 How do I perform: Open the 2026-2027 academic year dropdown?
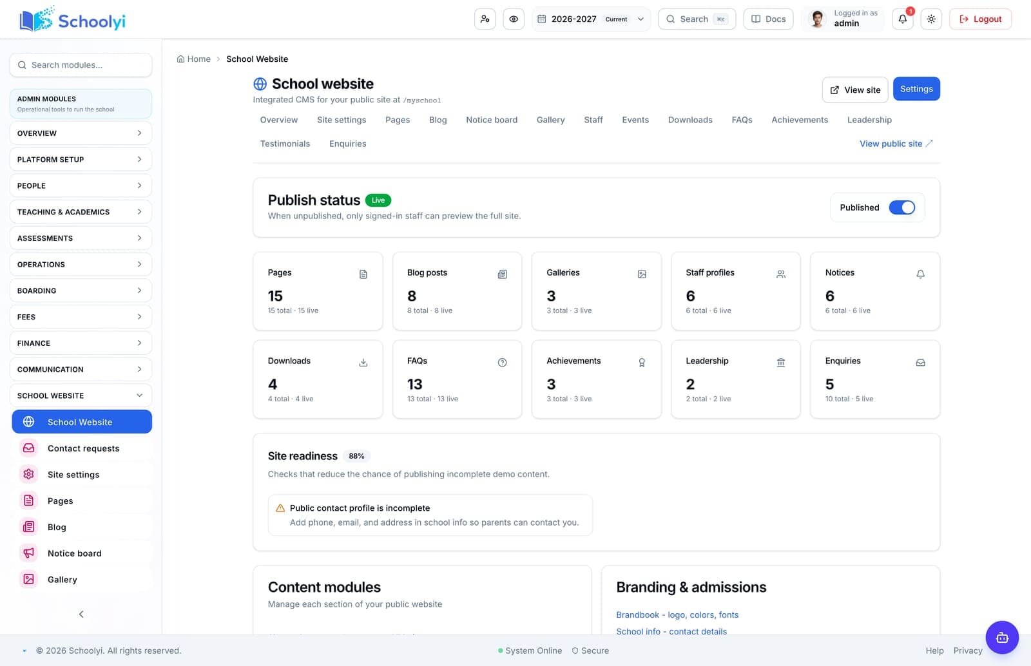click(591, 19)
